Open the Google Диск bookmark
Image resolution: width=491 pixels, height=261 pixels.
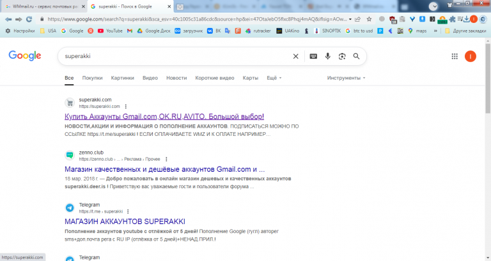[153, 31]
